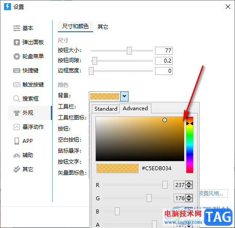235x228 pixels.
Task: Click the 按钮间隙 value field showing 0.2
Action: (164, 61)
